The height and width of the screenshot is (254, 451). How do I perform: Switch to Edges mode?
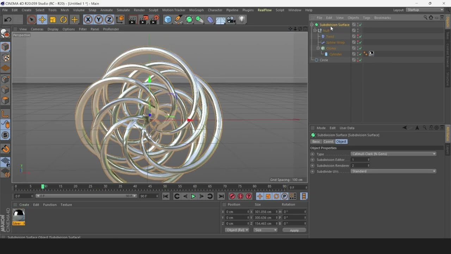(5, 90)
